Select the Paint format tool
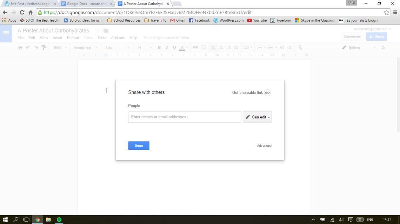Screen dimensions: 400x224 (x=43, y=47)
